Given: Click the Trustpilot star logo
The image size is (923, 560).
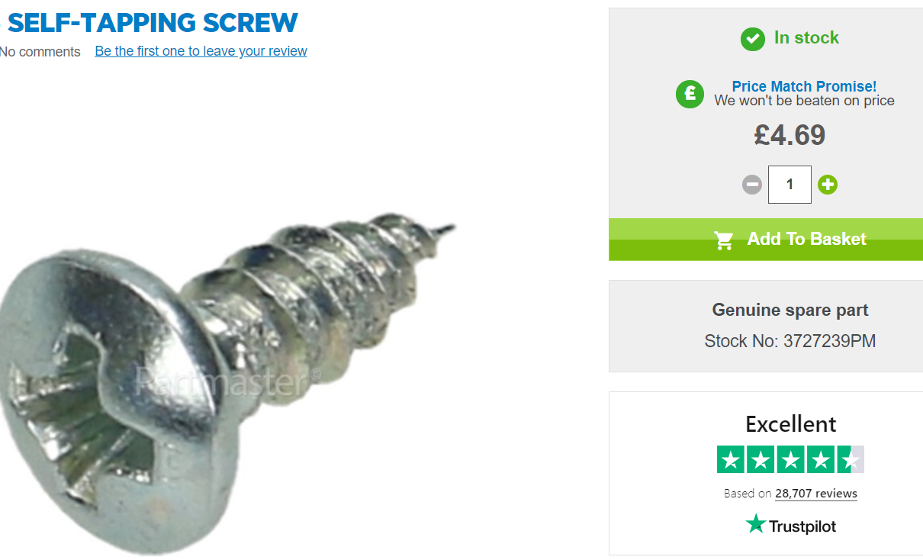Looking at the screenshot, I should click(755, 523).
